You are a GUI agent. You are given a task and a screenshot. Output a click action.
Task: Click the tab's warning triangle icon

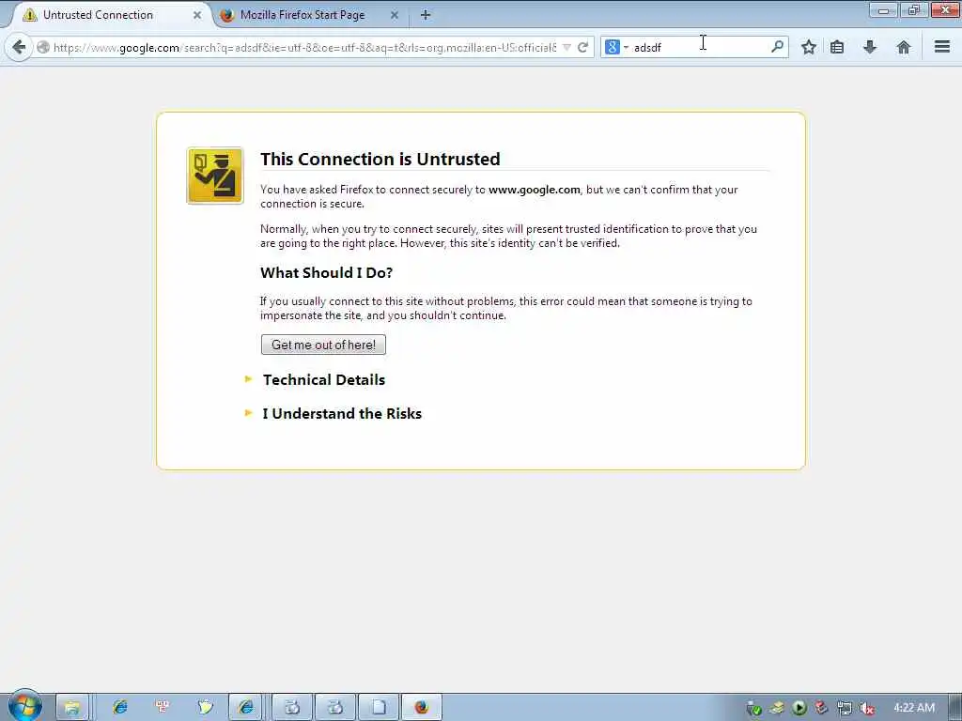(x=29, y=15)
